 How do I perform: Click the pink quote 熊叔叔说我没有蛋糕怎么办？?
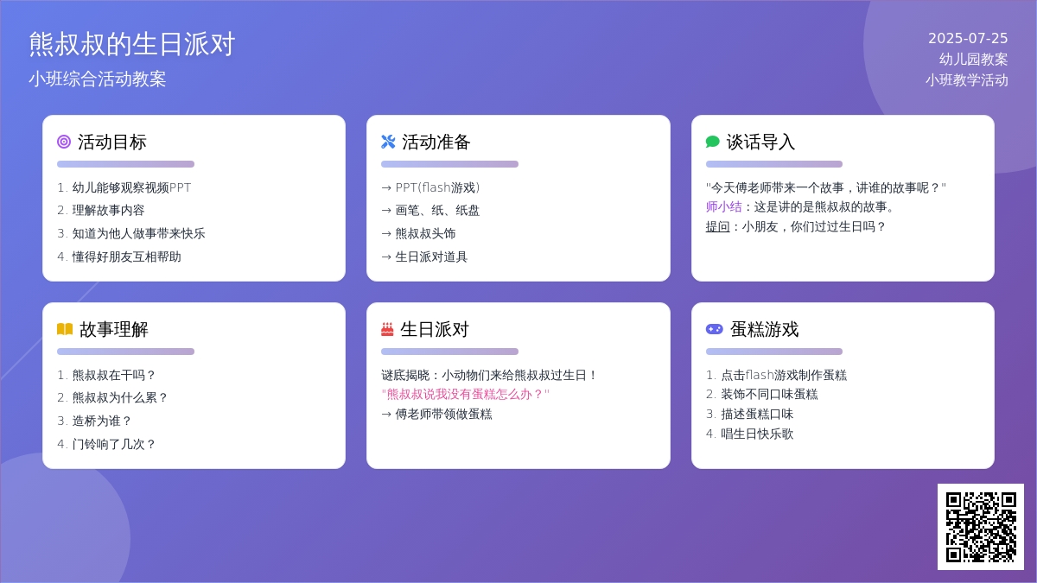tap(465, 394)
